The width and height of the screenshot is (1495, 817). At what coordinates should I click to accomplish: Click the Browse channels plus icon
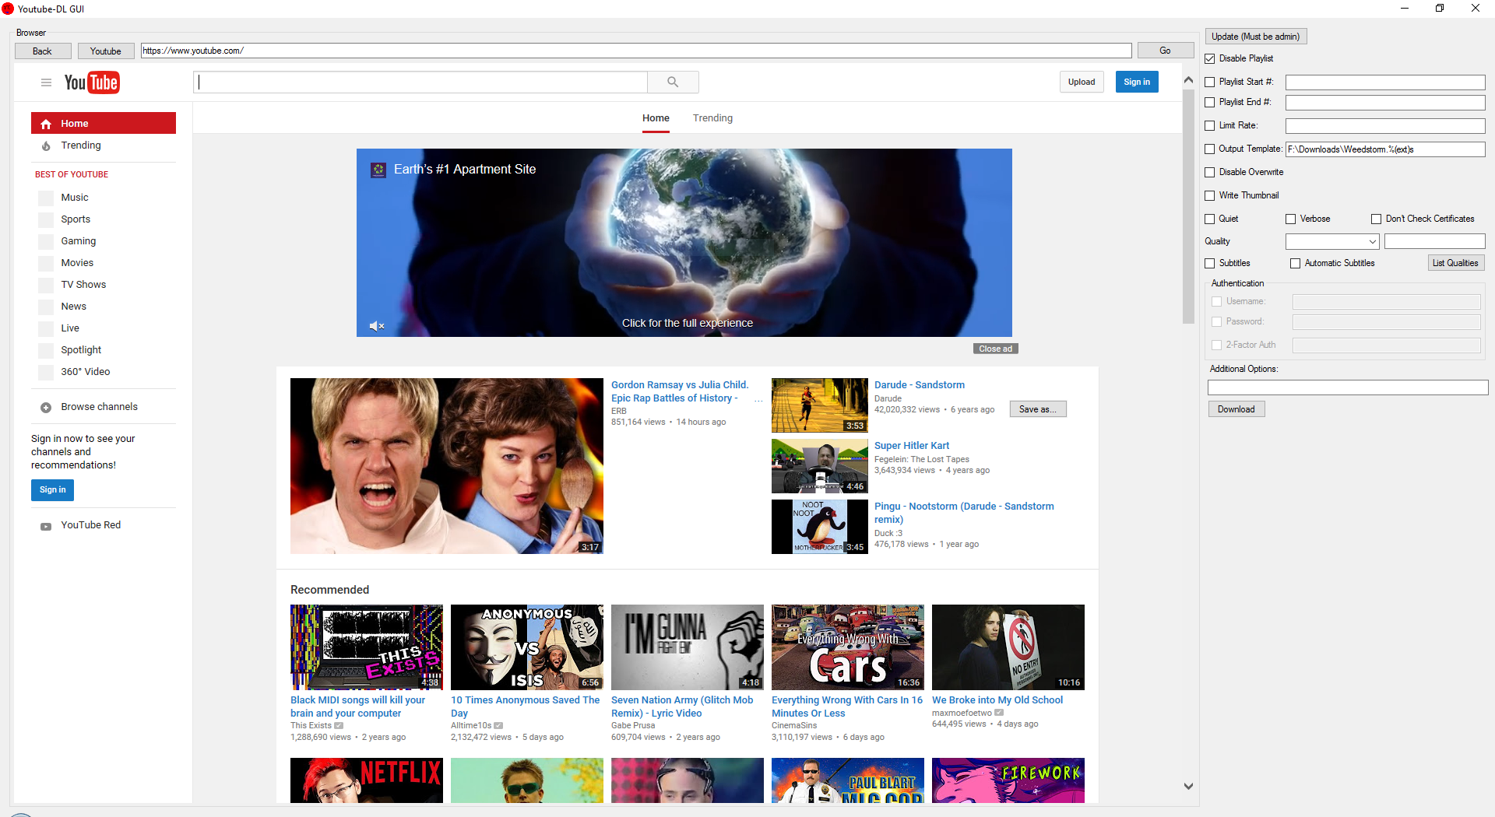46,408
